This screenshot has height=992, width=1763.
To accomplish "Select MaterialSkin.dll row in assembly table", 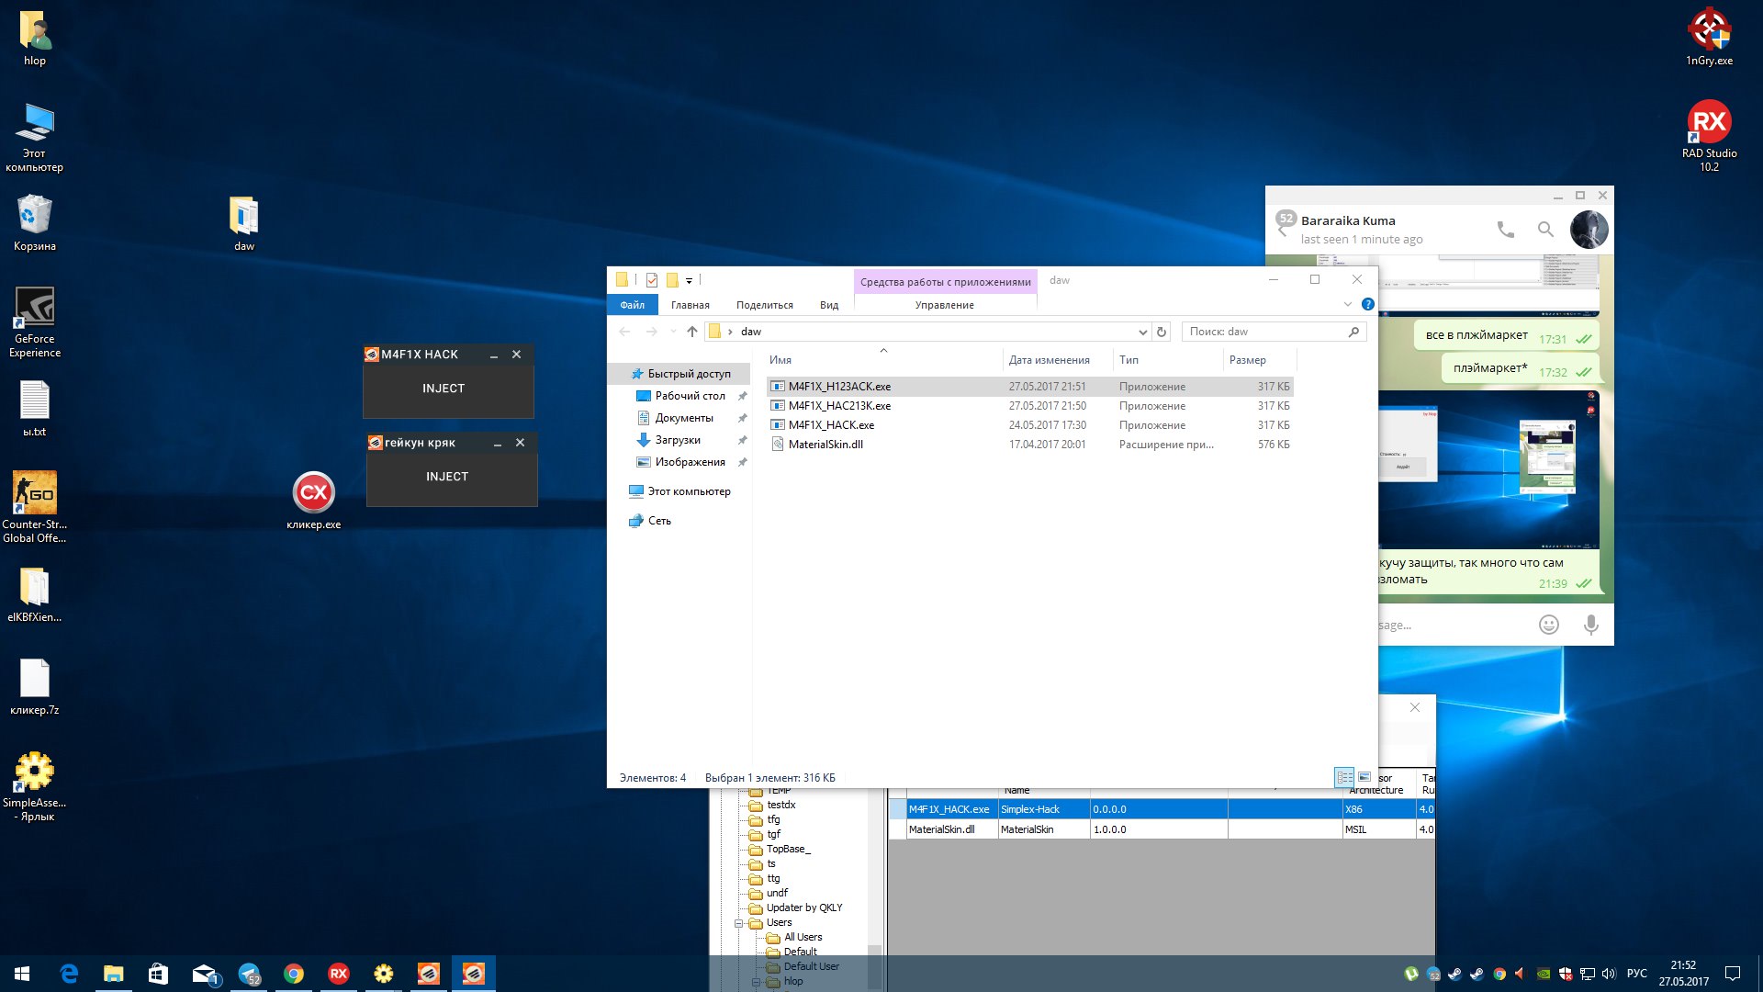I will (1162, 829).
